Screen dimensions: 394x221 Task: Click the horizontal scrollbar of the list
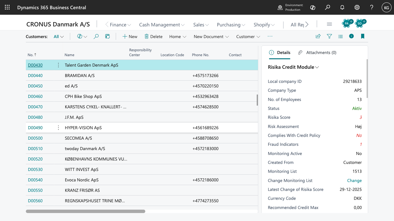pyautogui.click(x=86, y=211)
